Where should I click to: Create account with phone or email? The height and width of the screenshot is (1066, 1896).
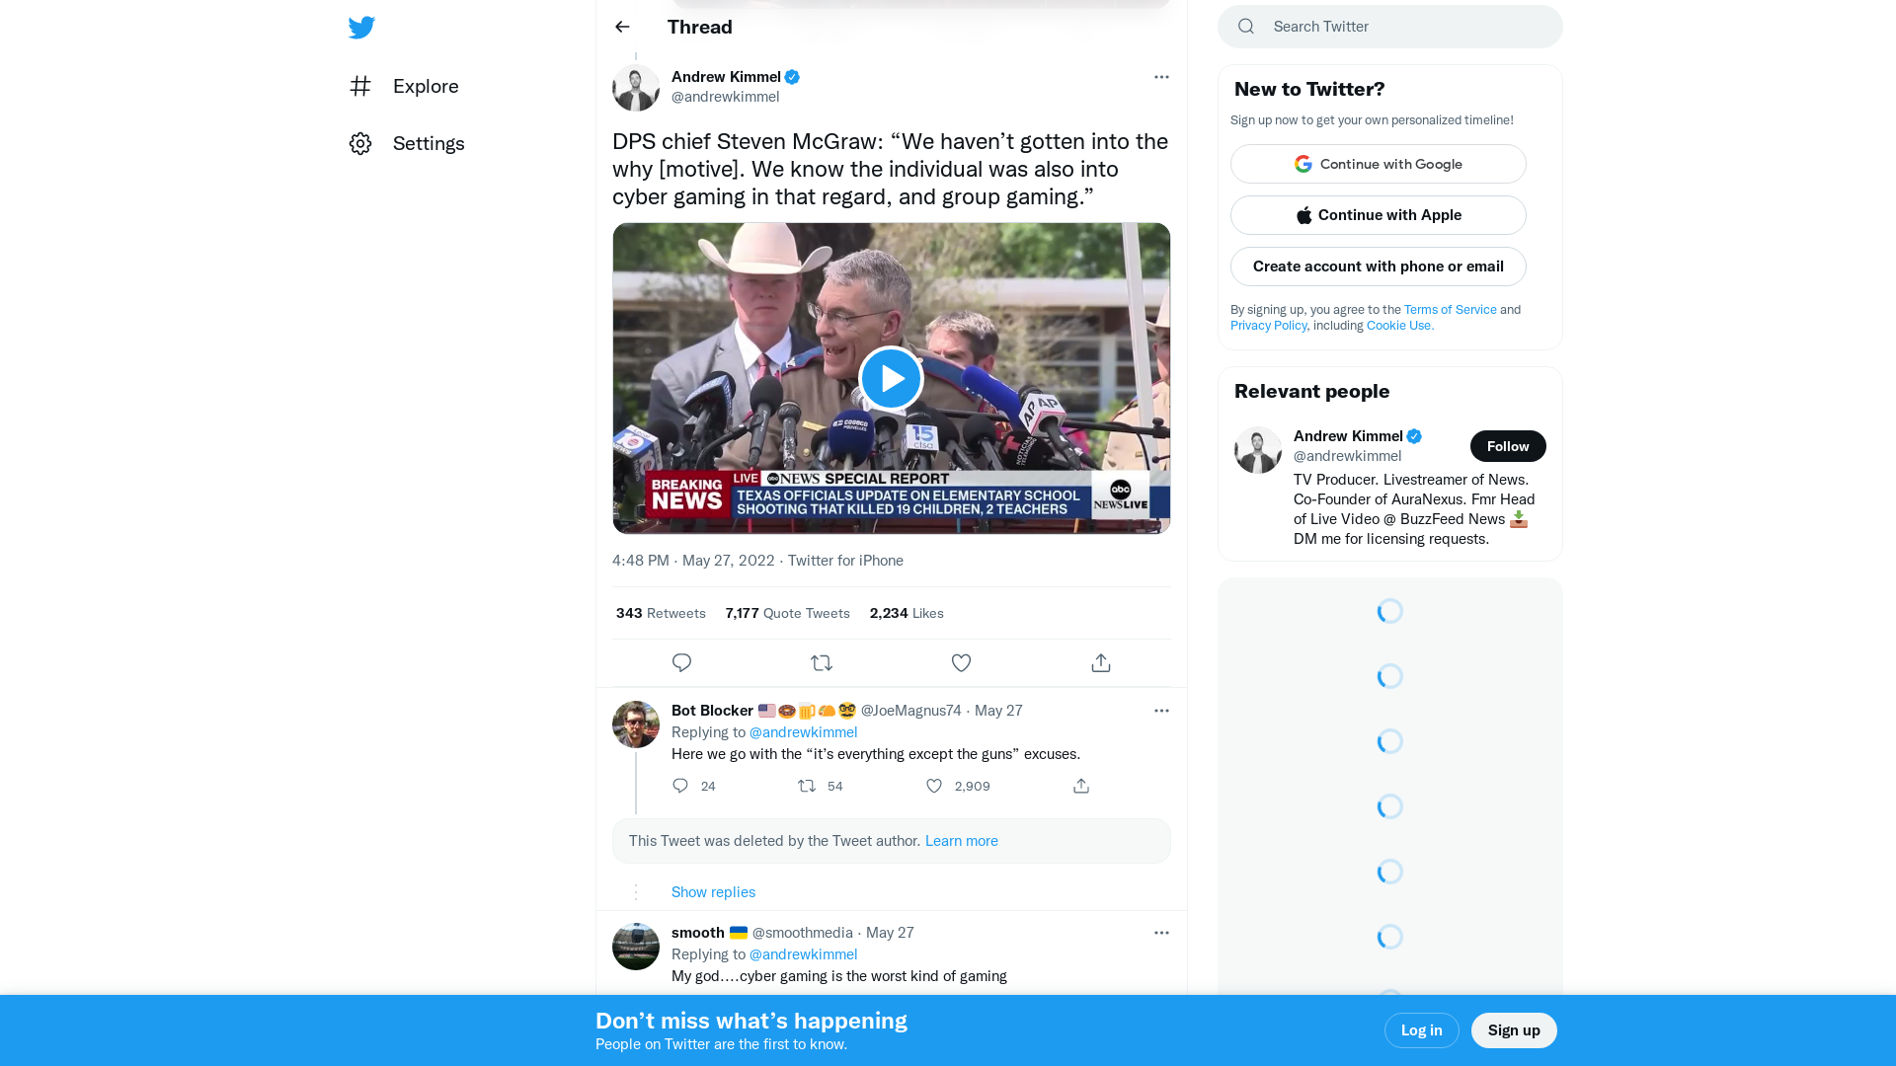pos(1379,266)
